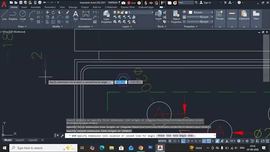The width and height of the screenshot is (270, 152).
Task: Switch to the Parametric ribbon tab
Action: click(50, 7)
